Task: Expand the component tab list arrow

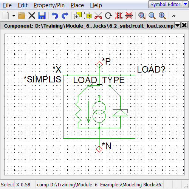Action: point(177,26)
